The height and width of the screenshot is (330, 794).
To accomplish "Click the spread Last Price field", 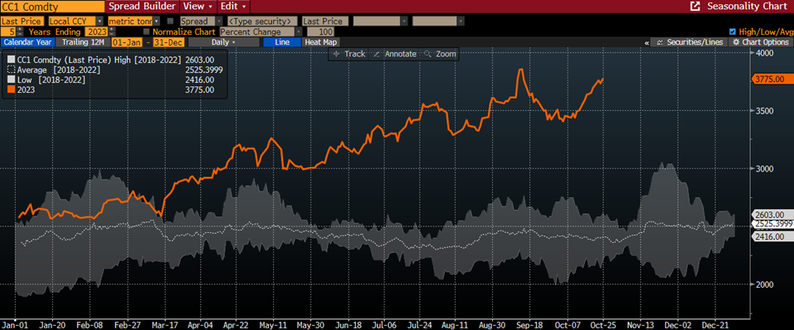I will (325, 22).
